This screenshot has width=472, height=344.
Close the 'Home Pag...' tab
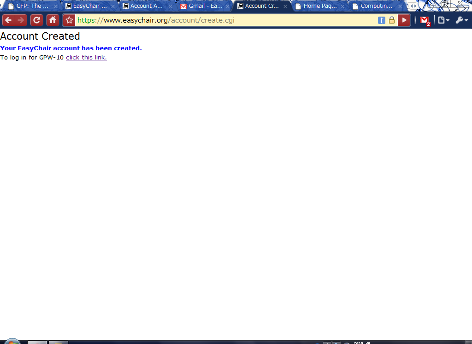342,6
